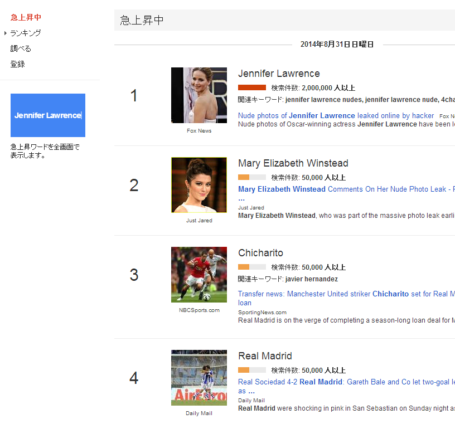Screen dimensions: 455x424
Task: Click the related keyword 'javier hernandez'
Action: [312, 279]
